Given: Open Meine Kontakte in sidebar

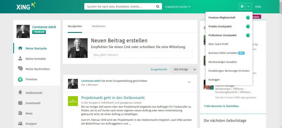Looking at the screenshot, I should [36, 59].
